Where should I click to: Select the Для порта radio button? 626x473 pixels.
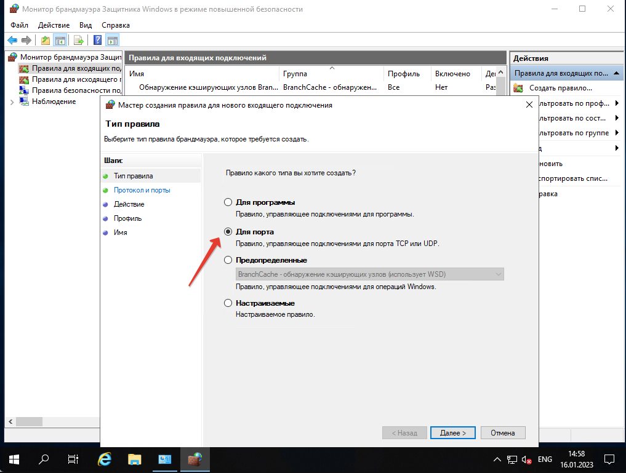(228, 232)
